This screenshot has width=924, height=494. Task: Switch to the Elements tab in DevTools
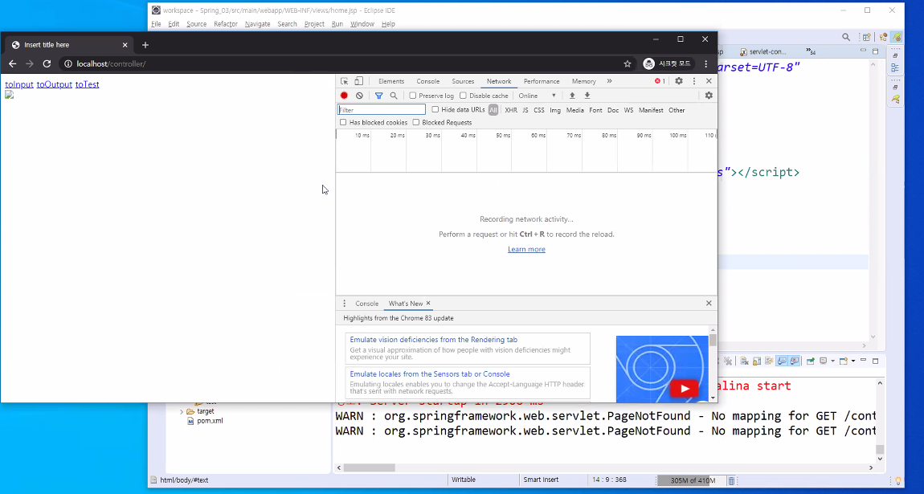tap(391, 81)
